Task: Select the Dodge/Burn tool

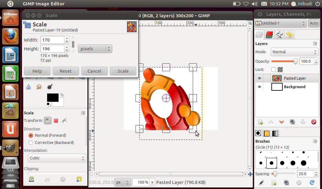Action: point(50,87)
